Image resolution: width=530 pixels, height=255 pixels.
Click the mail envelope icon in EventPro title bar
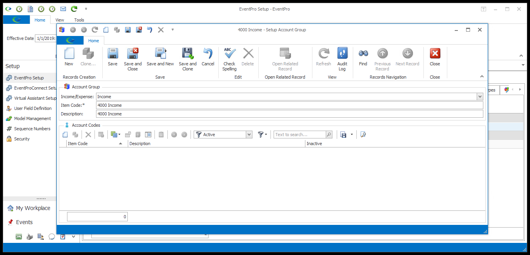pyautogui.click(x=63, y=9)
